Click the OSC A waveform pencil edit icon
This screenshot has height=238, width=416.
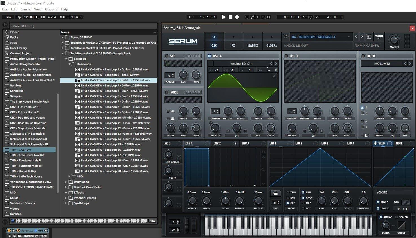[x=274, y=76]
